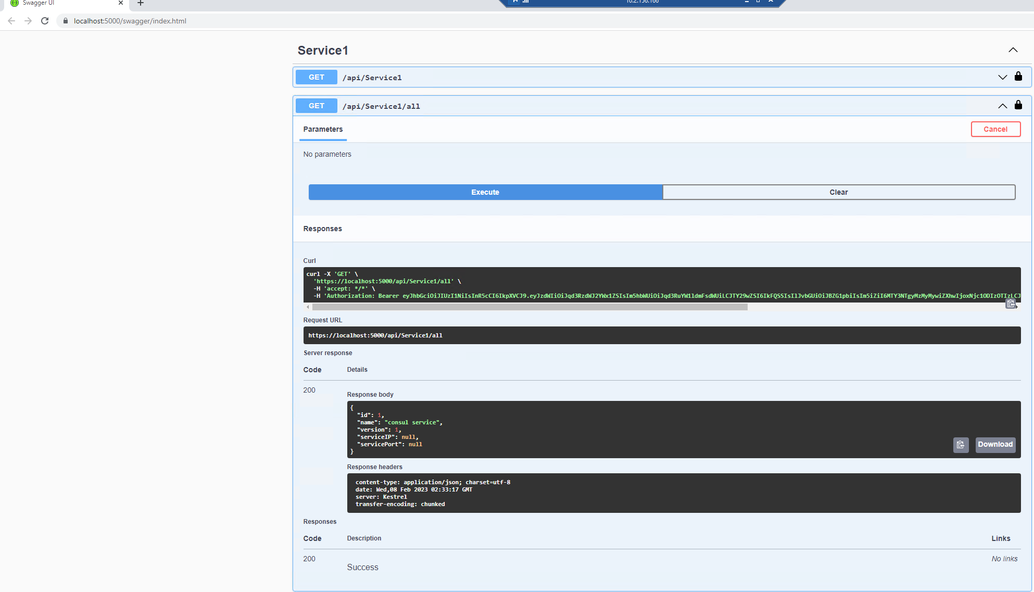Click the 'server: Kestrel' header line
The height and width of the screenshot is (592, 1034).
pyautogui.click(x=381, y=497)
